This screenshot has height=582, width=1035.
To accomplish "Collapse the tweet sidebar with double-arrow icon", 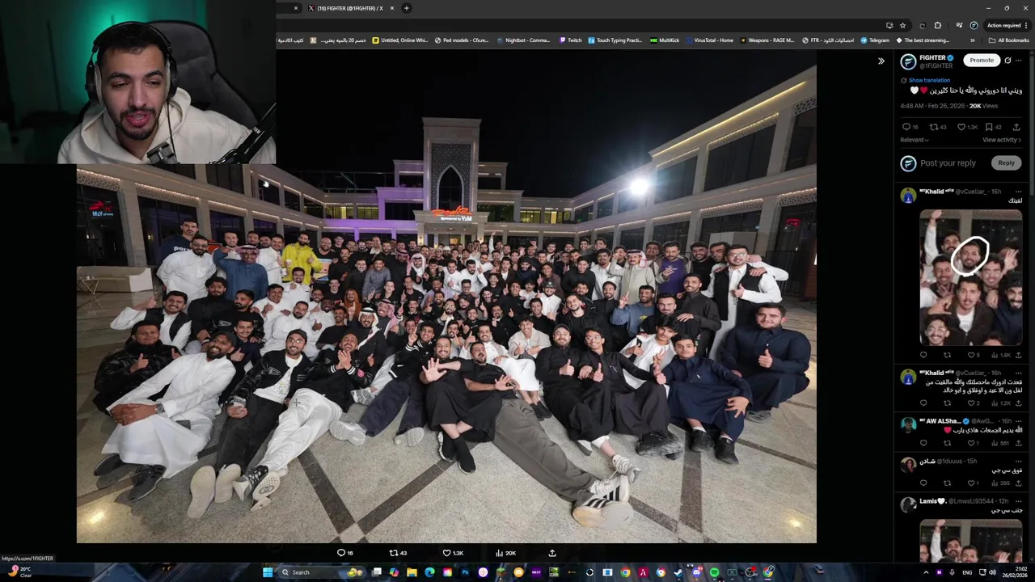I will [881, 61].
